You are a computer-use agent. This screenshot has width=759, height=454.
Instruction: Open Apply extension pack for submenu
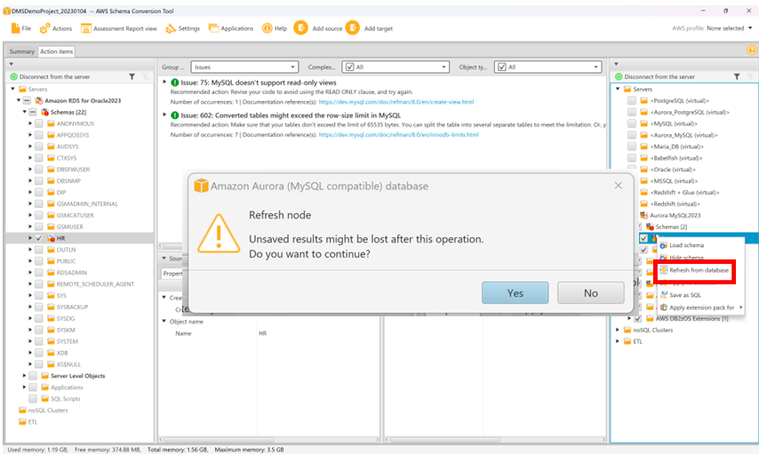701,307
